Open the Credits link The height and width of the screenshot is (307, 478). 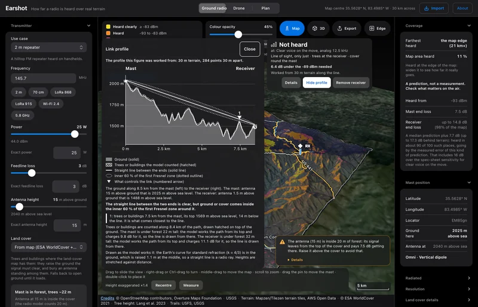click(x=108, y=298)
